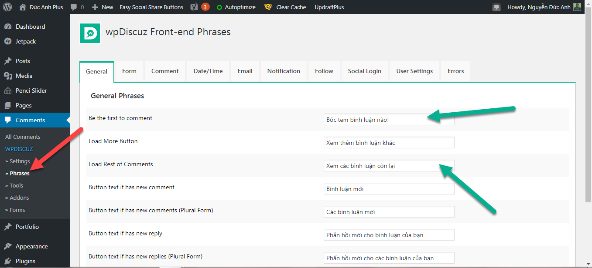Open Jetpack in the sidebar
The width and height of the screenshot is (592, 268).
tap(26, 41)
